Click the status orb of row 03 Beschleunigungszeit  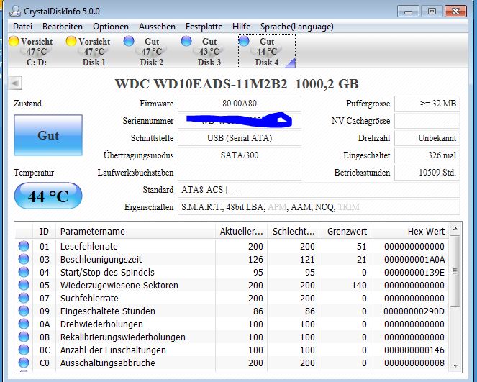pyautogui.click(x=24, y=259)
